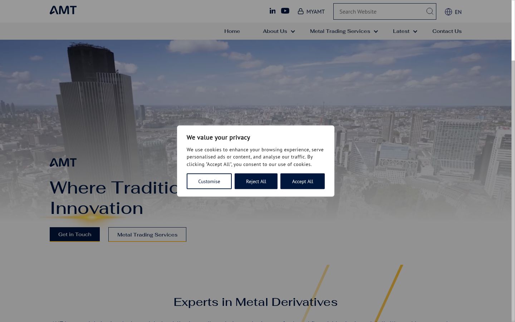
Task: Click the 'Experts in Metal Derivatives' heading
Action: tap(256, 302)
